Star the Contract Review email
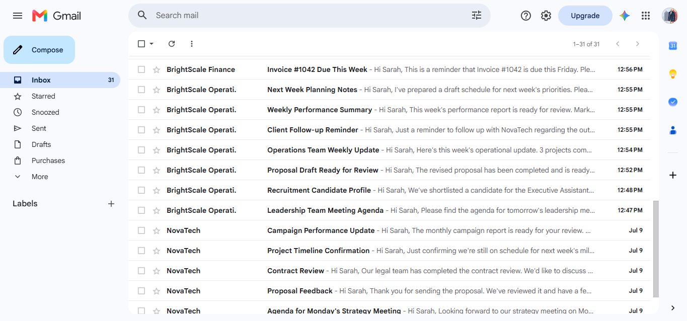Viewport: 687px width, 321px height. tap(157, 271)
